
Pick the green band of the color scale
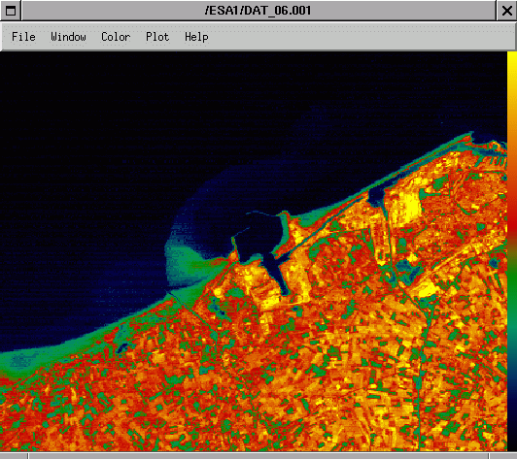(x=512, y=296)
